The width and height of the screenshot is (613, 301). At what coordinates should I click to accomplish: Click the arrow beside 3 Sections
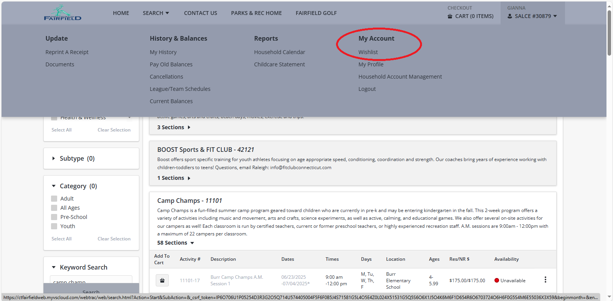(189, 127)
